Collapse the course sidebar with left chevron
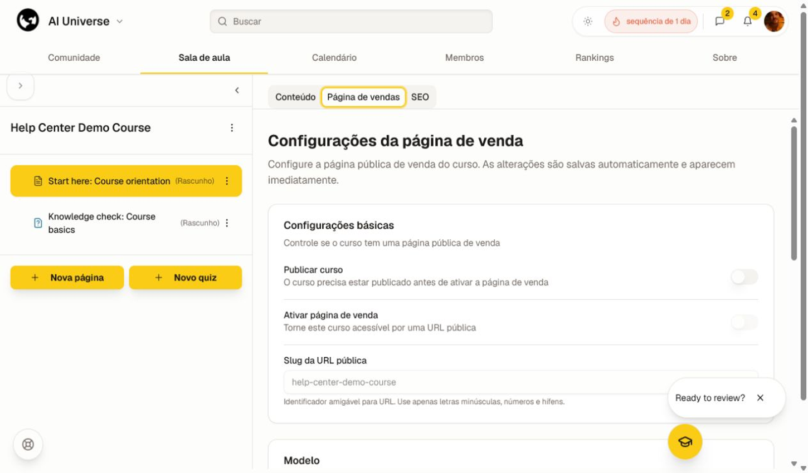 (x=237, y=90)
